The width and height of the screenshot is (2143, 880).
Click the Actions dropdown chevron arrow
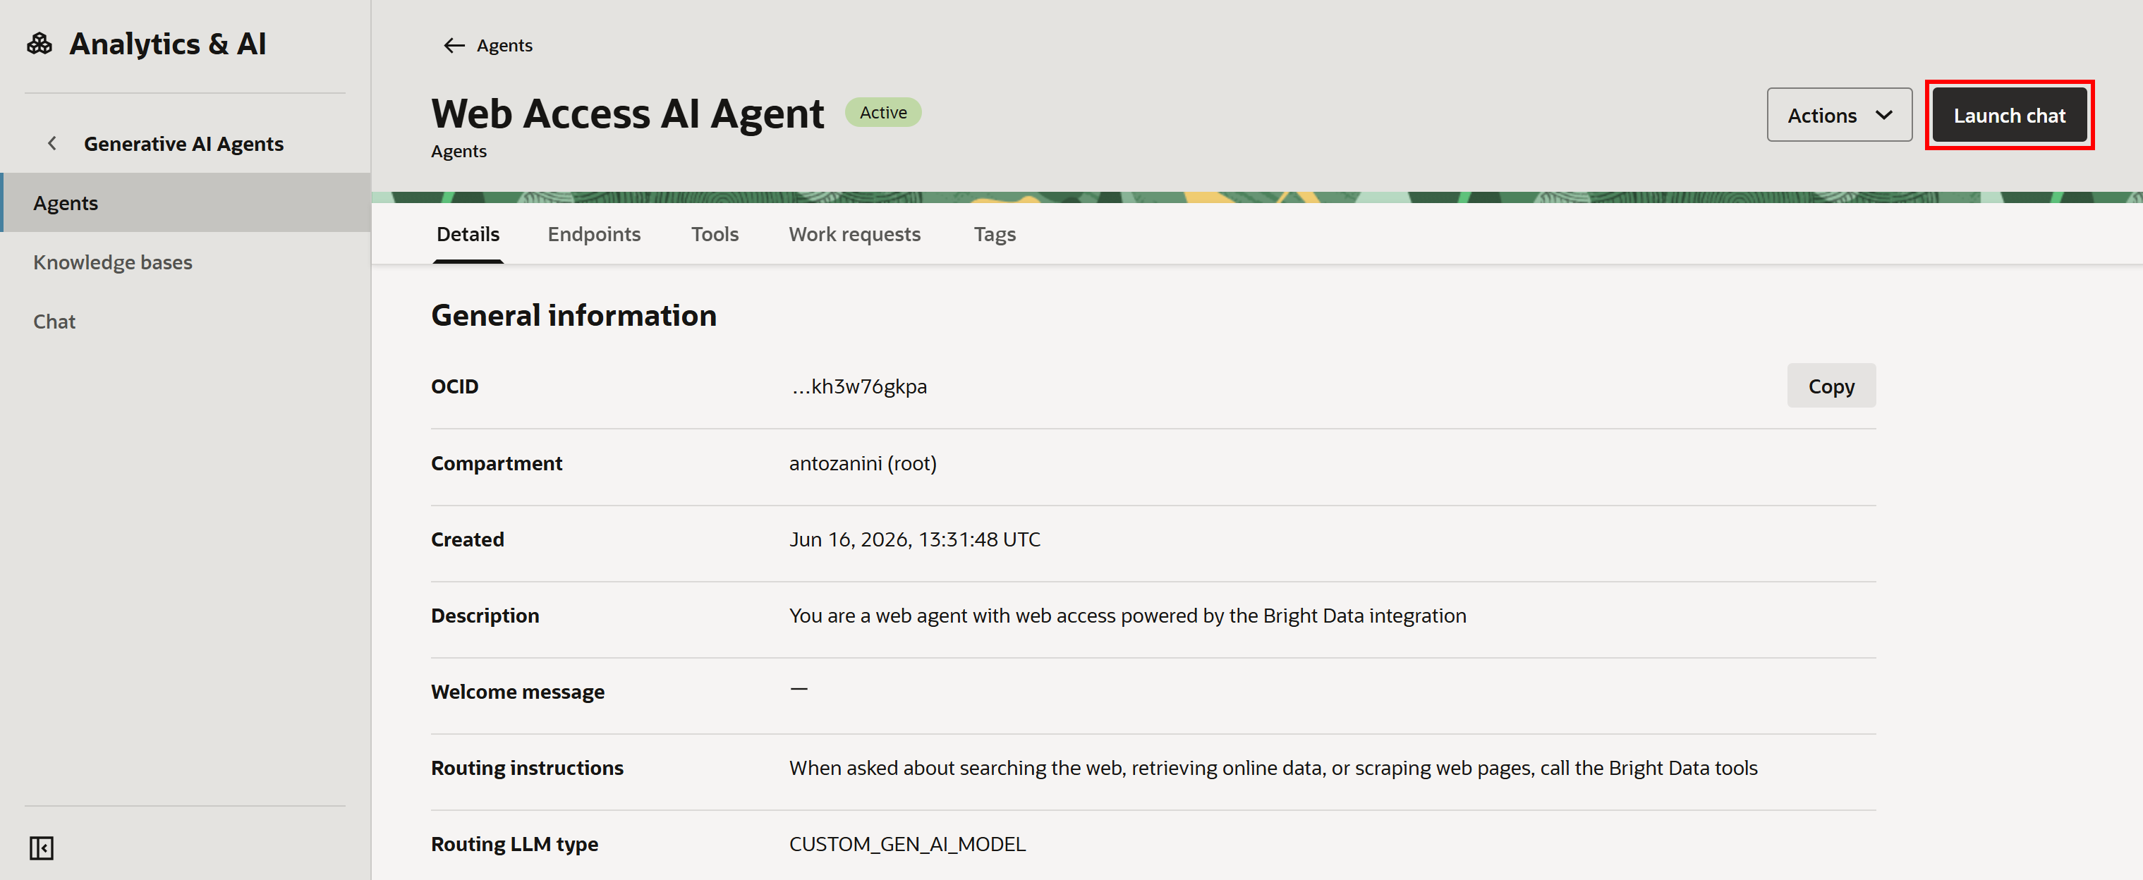pos(1883,115)
